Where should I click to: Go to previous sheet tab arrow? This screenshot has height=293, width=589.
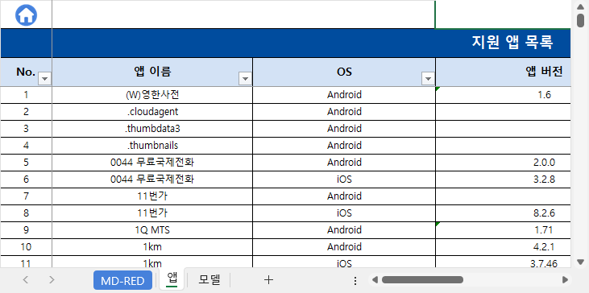(26, 279)
